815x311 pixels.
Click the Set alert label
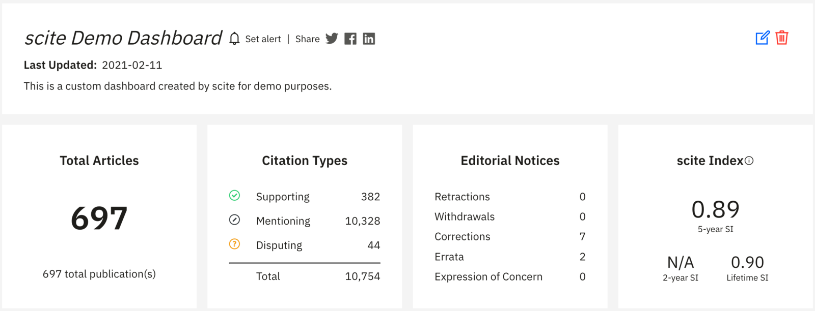coord(263,39)
